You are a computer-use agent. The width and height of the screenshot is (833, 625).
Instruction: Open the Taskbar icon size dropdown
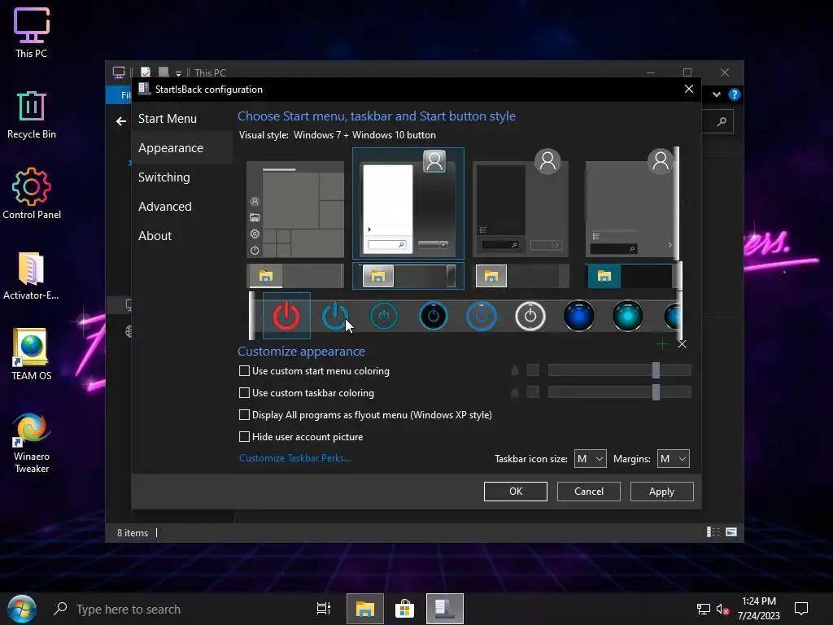pyautogui.click(x=590, y=459)
